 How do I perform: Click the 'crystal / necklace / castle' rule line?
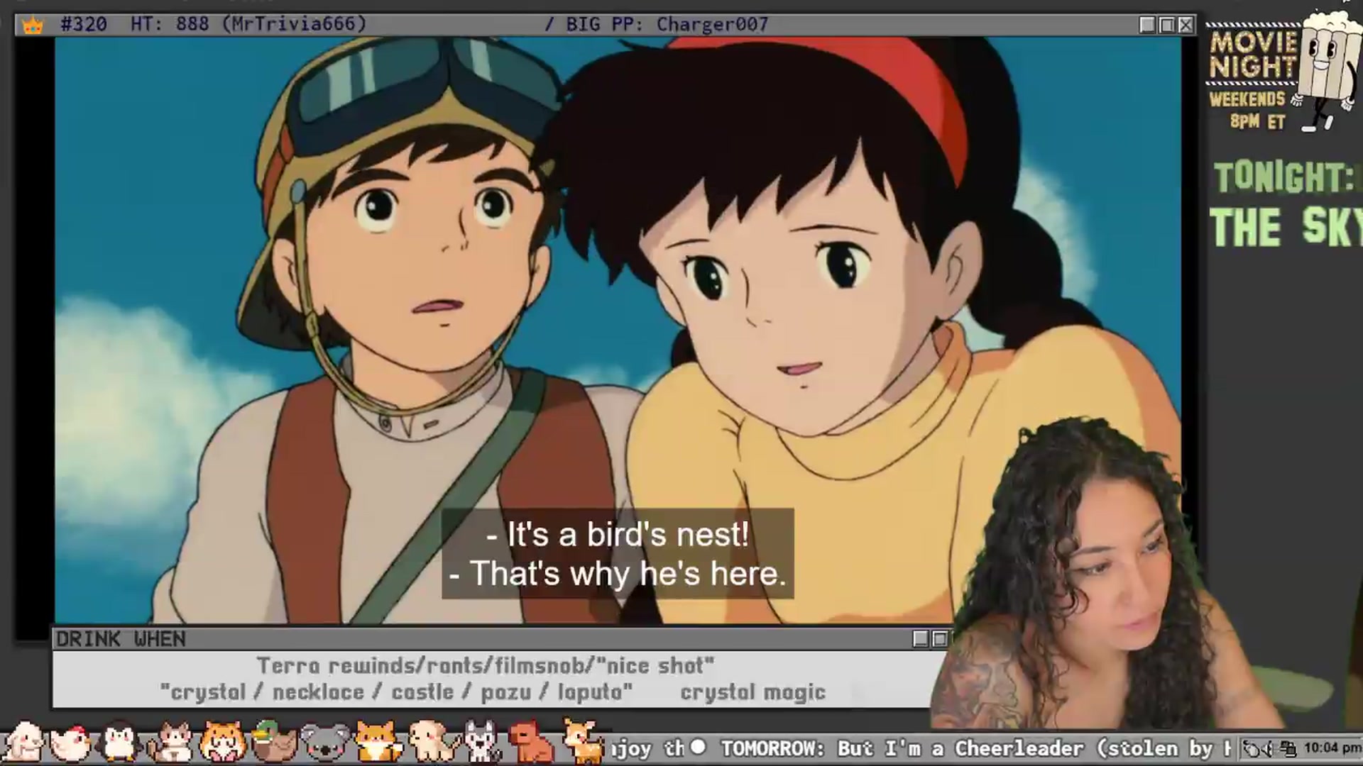point(396,692)
